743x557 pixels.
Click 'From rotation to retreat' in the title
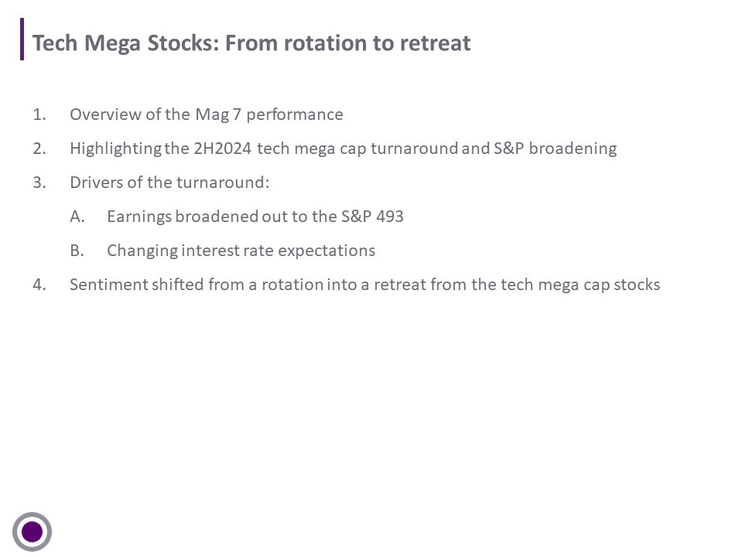coord(348,43)
